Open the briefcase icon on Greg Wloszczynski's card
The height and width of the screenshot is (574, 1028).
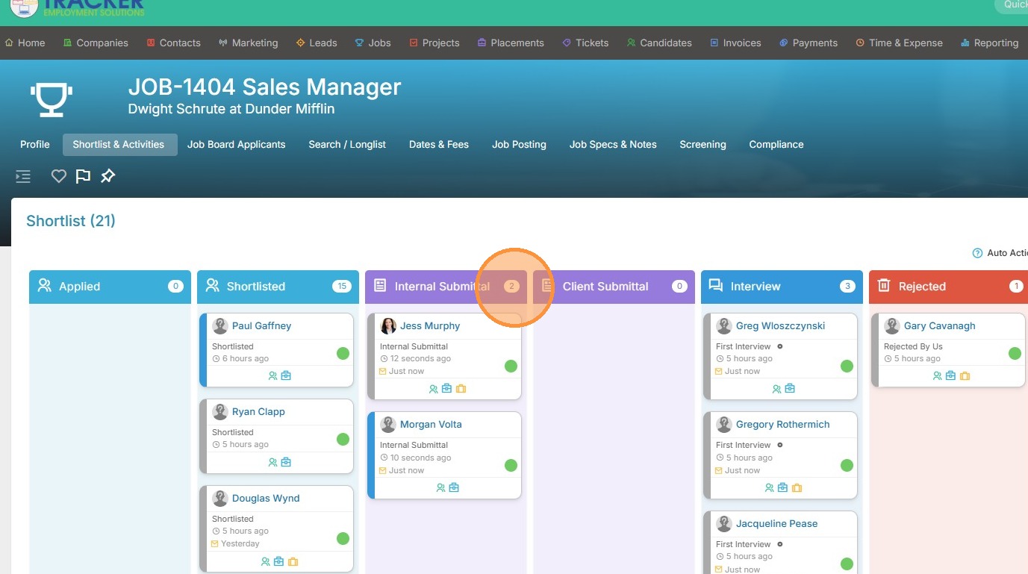(790, 388)
